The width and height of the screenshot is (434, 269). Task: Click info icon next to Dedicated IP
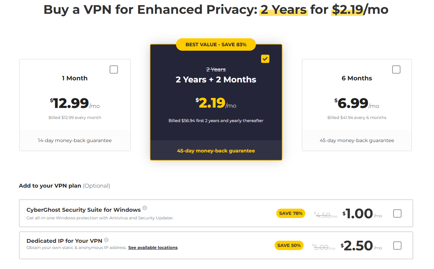106,240
